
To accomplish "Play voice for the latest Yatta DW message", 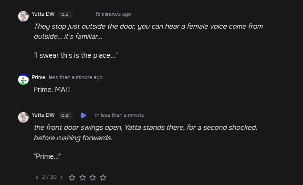I will point(84,115).
